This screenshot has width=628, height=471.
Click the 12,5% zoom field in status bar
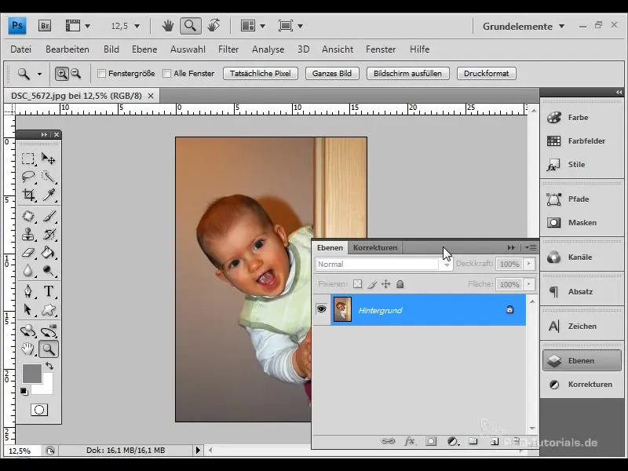(x=21, y=451)
